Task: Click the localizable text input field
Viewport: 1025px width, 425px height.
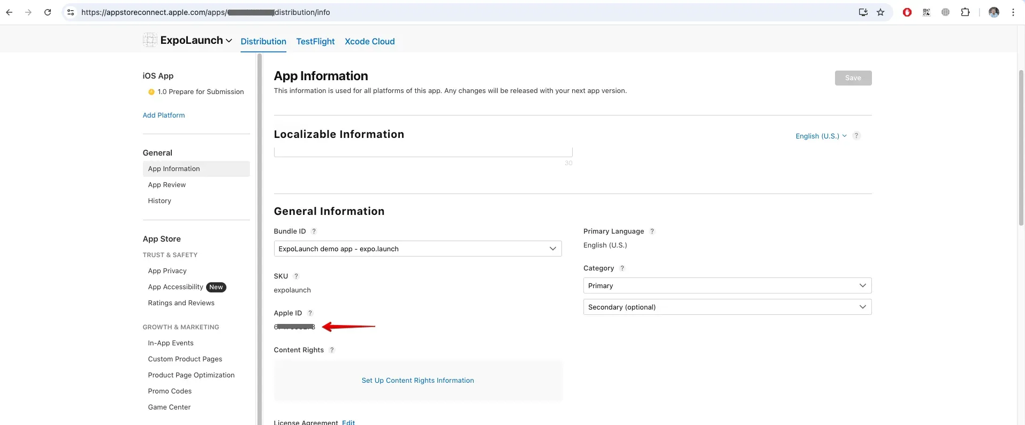Action: (x=423, y=152)
